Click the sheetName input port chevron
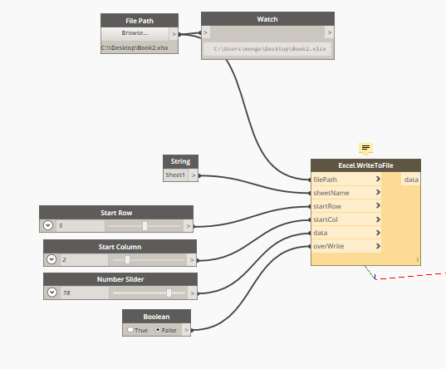The image size is (446, 369). 378,192
